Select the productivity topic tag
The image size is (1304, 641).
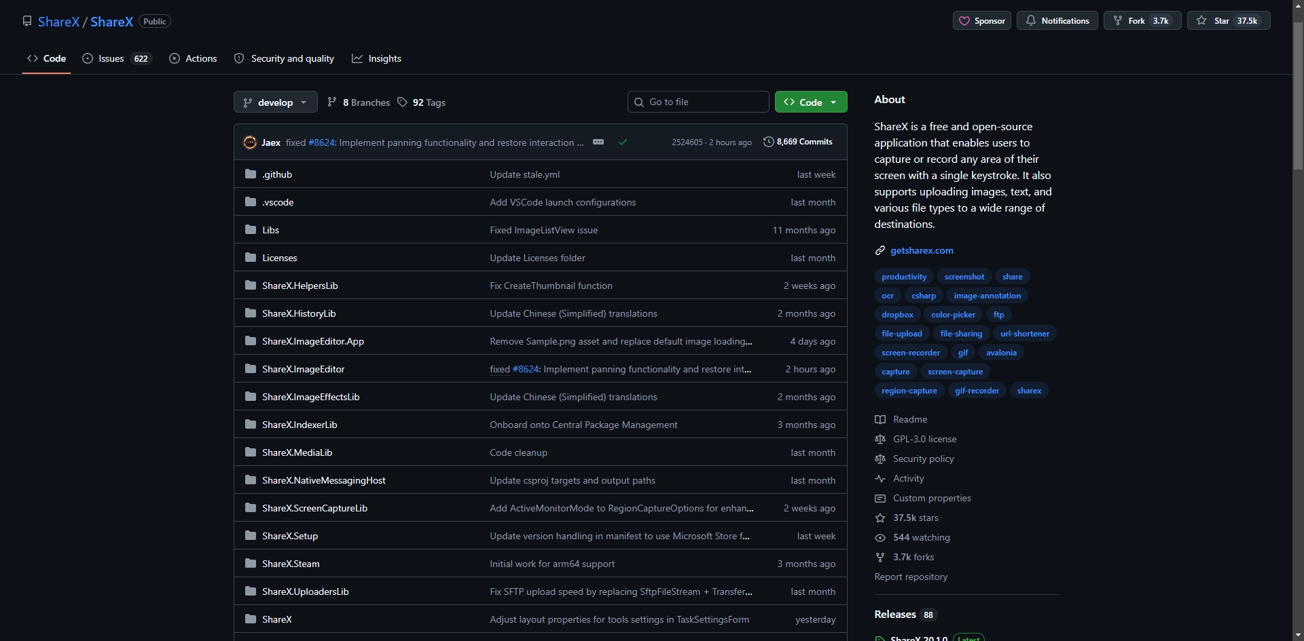point(904,277)
